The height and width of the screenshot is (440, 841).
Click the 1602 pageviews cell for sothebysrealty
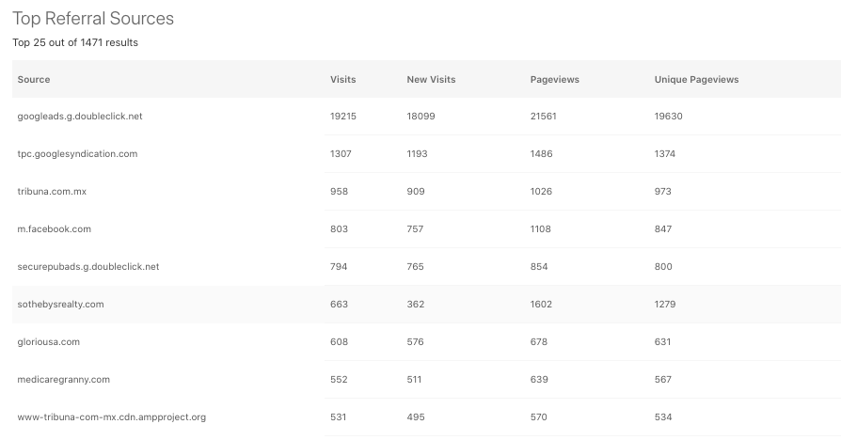(x=541, y=304)
